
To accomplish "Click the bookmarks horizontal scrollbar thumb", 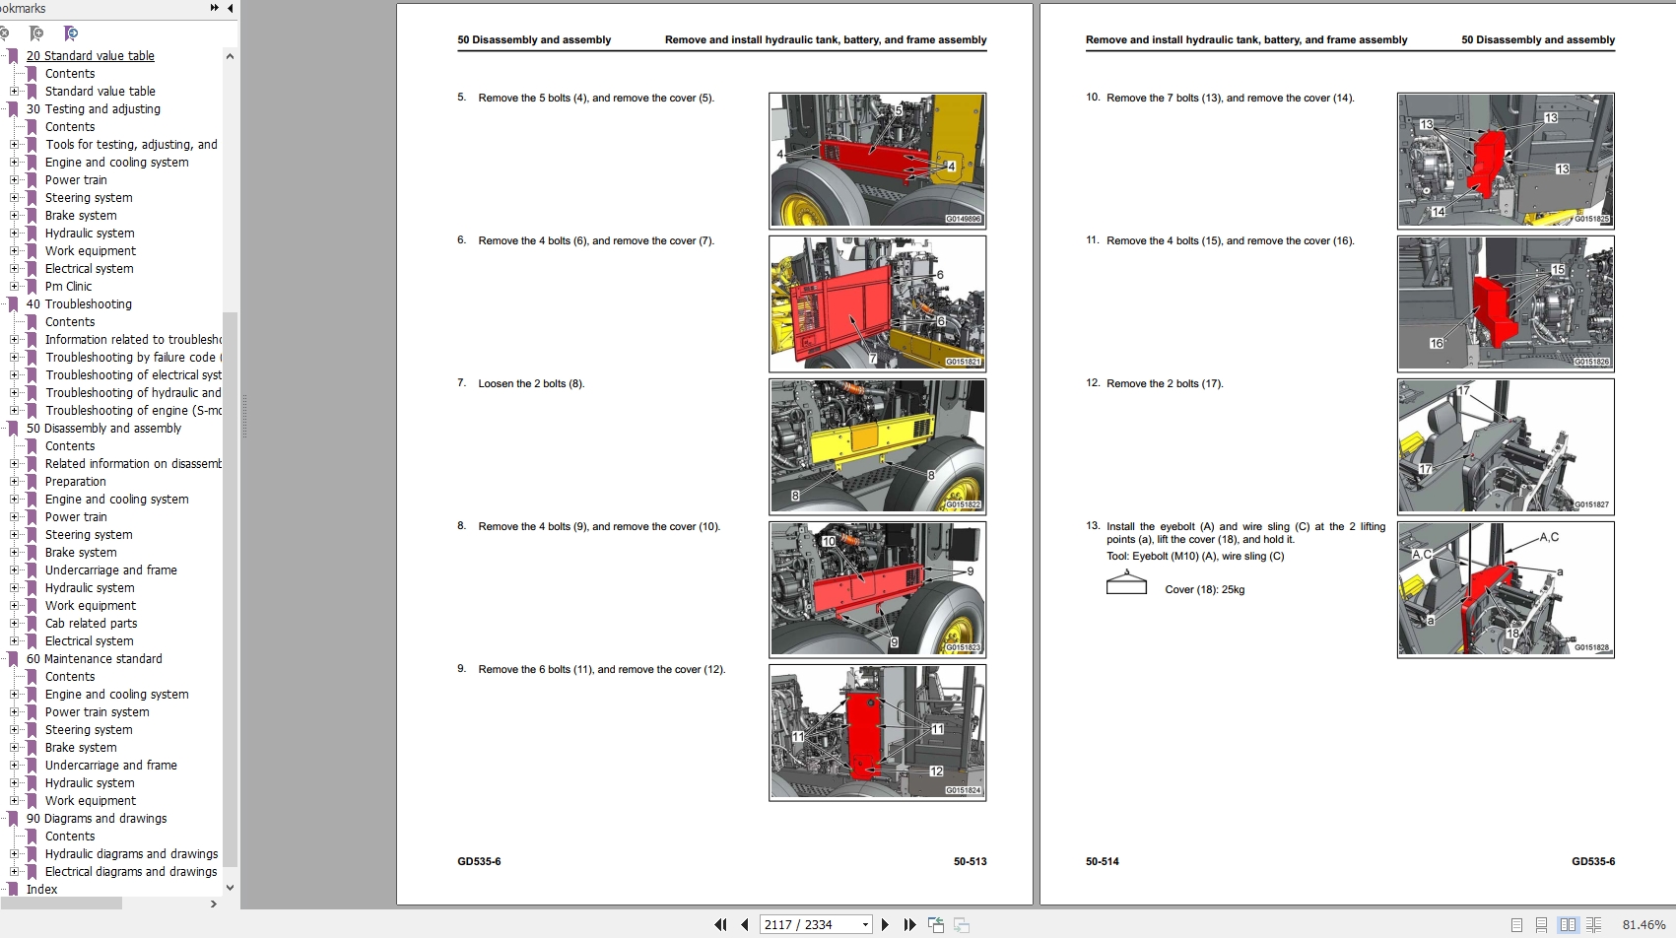I will click(61, 904).
